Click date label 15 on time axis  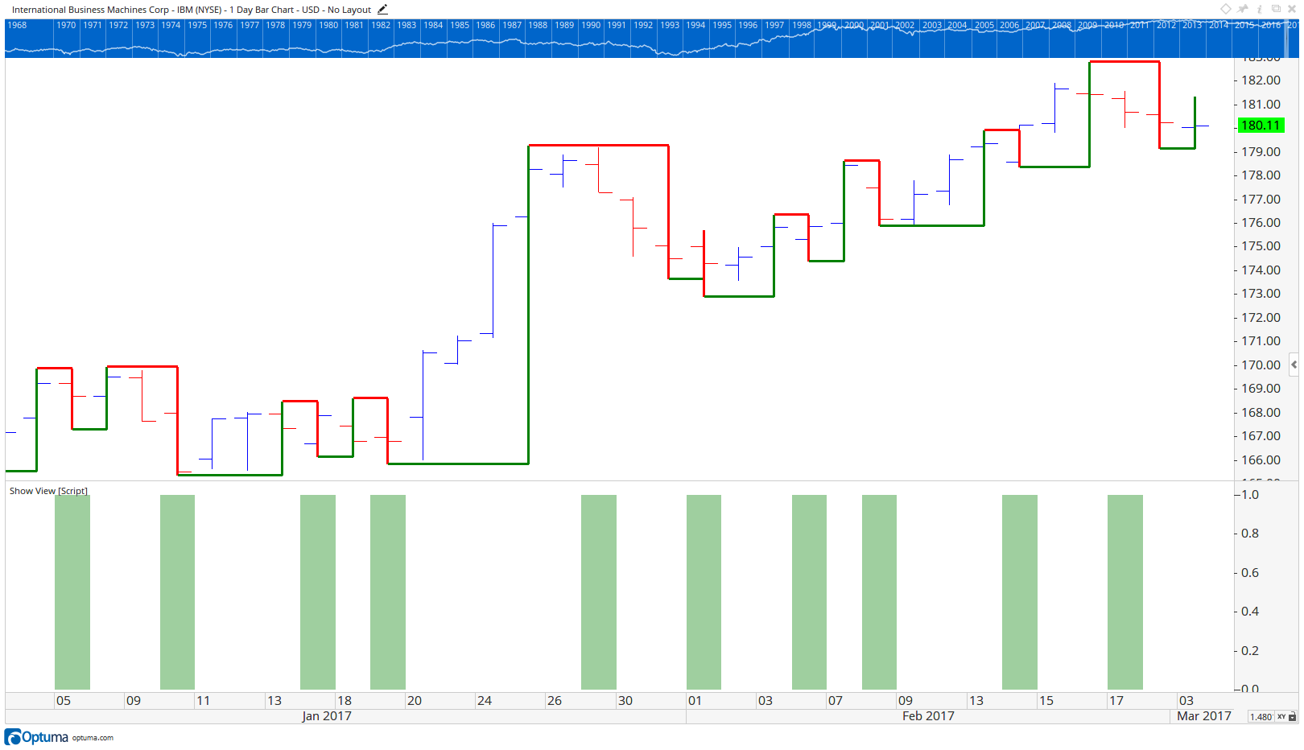point(1046,701)
